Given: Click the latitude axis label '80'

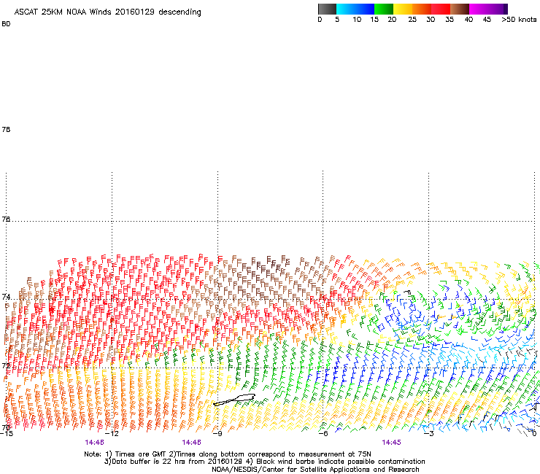Looking at the screenshot, I should (x=6, y=24).
